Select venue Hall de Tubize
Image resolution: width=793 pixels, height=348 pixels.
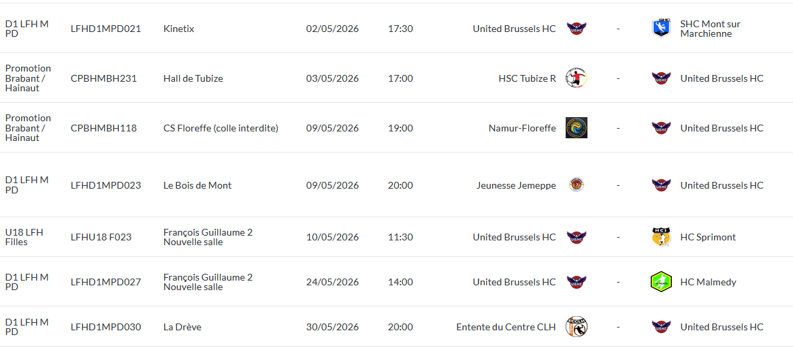click(193, 78)
